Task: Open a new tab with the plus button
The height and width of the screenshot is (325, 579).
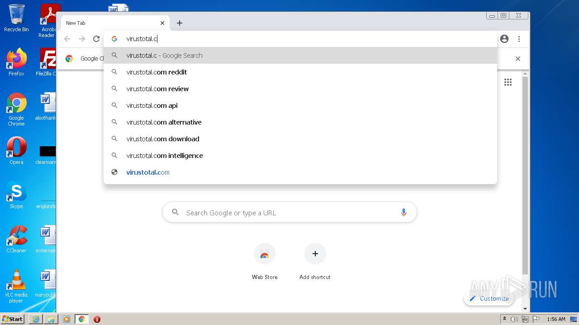Action: tap(180, 23)
